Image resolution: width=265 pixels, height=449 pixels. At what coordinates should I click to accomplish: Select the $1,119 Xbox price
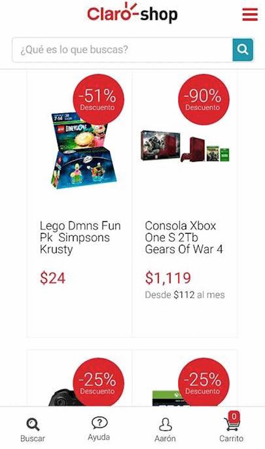coord(168,278)
